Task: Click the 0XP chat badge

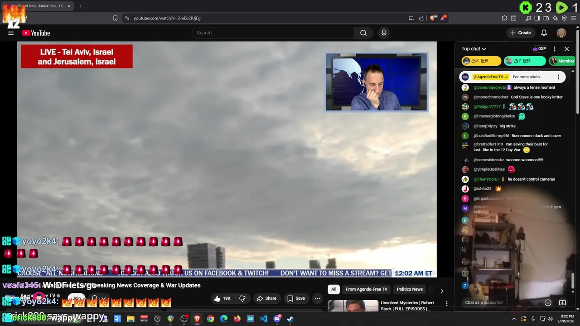Action: [x=539, y=49]
